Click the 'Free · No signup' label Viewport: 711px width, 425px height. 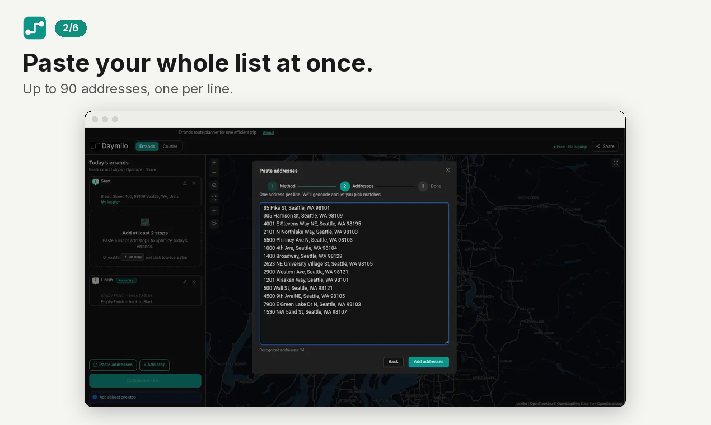570,147
